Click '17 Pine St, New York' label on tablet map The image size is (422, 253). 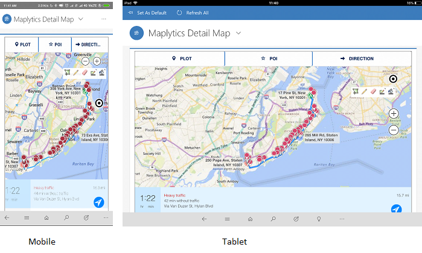[x=292, y=95]
